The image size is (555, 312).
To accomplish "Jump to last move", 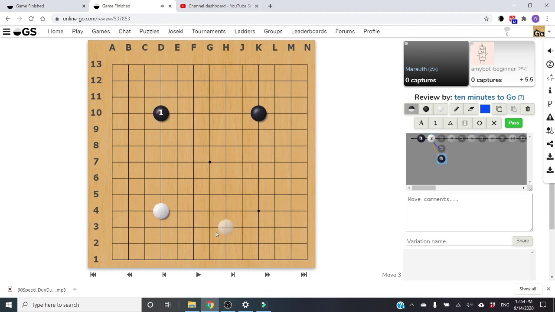I will pyautogui.click(x=304, y=275).
